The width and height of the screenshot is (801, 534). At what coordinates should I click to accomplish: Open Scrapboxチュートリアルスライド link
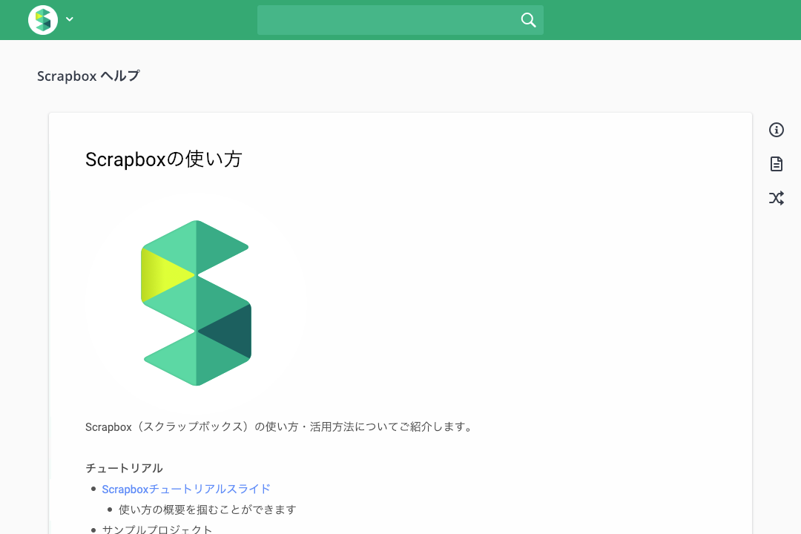click(186, 489)
